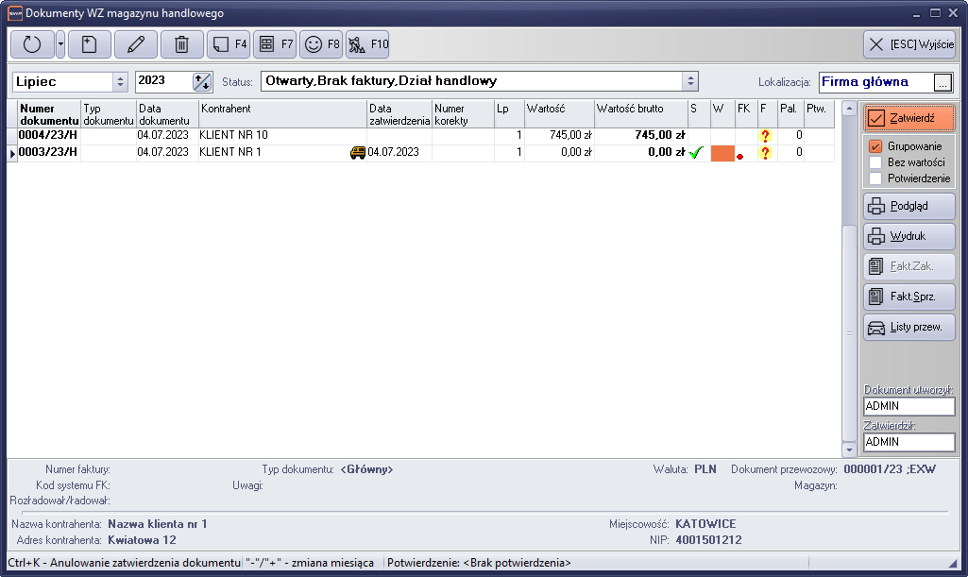Click the pencil edit toolbar icon
This screenshot has height=577, width=968.
[136, 44]
